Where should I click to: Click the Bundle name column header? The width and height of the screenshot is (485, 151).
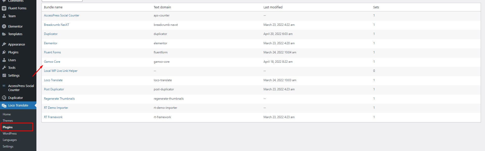coord(53,7)
